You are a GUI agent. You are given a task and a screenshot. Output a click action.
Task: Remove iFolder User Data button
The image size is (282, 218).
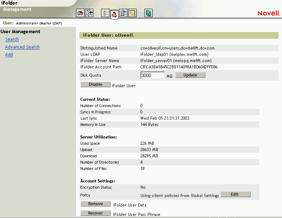(95, 204)
